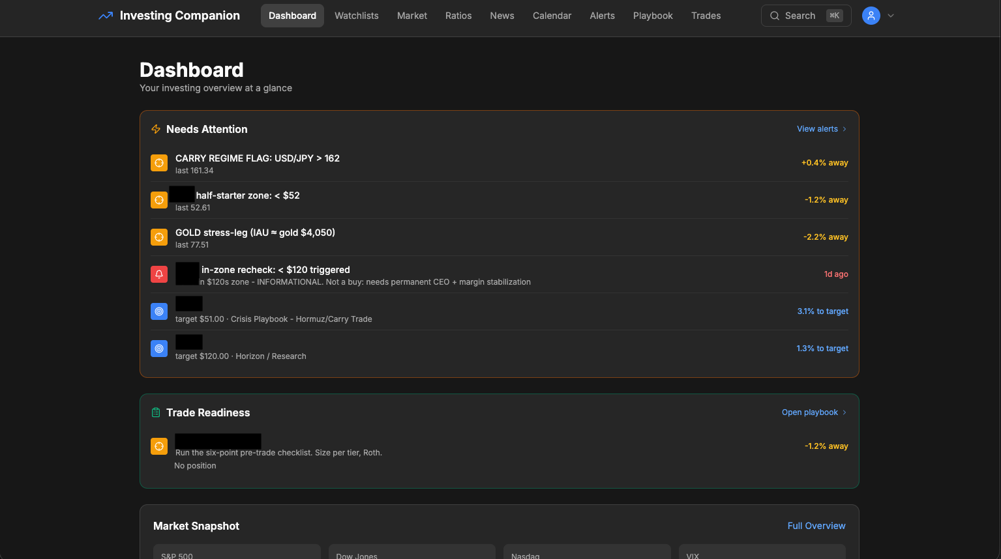Open the Full Overview link

816,526
